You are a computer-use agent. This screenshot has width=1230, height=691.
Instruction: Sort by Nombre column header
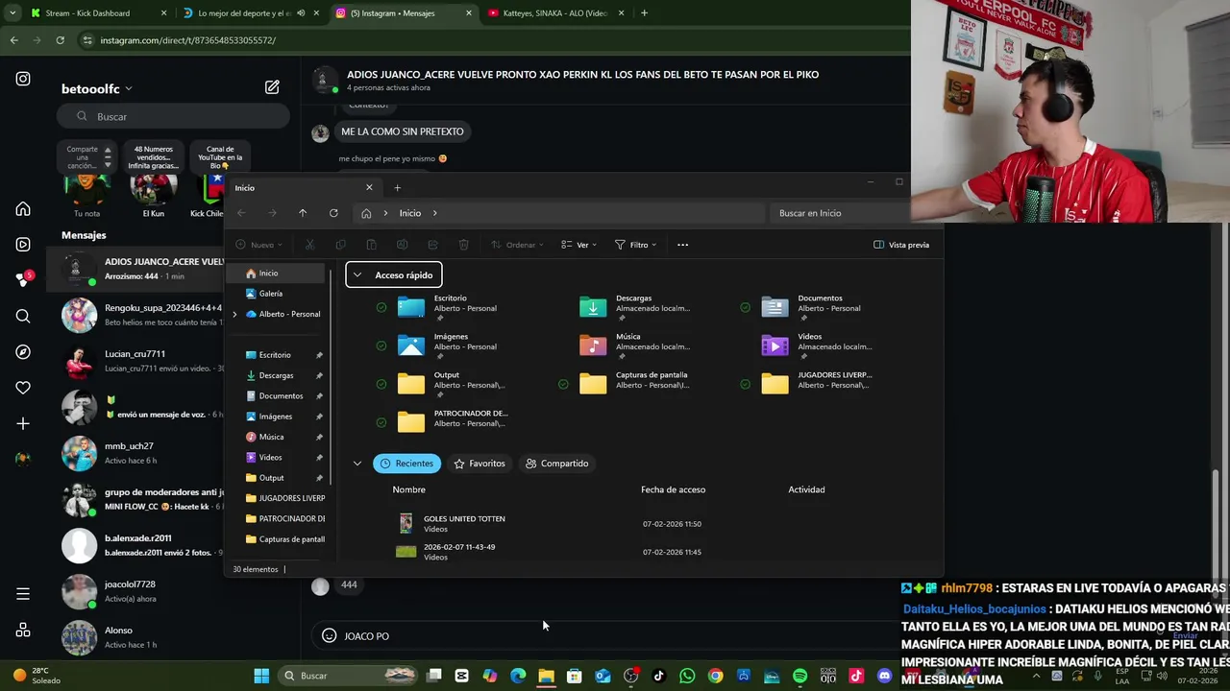(x=408, y=489)
